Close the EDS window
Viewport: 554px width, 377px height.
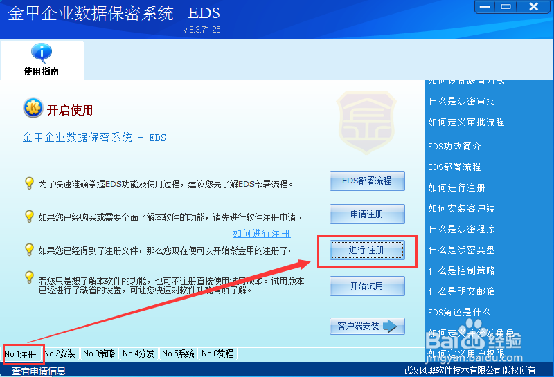(x=533, y=7)
